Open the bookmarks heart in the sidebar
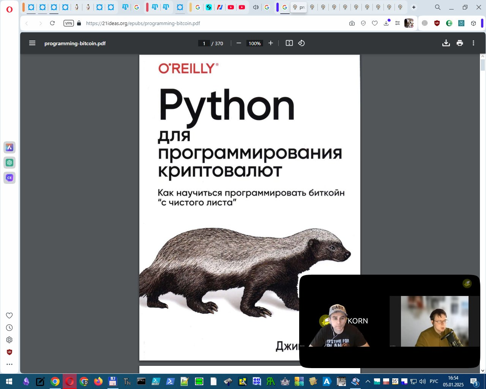Image resolution: width=486 pixels, height=389 pixels. [x=9, y=315]
